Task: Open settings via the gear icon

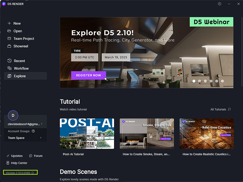Action: click(x=219, y=4)
